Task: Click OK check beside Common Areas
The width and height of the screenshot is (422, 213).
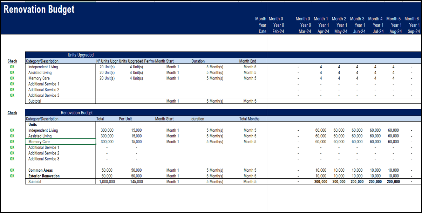Action: [x=12, y=170]
